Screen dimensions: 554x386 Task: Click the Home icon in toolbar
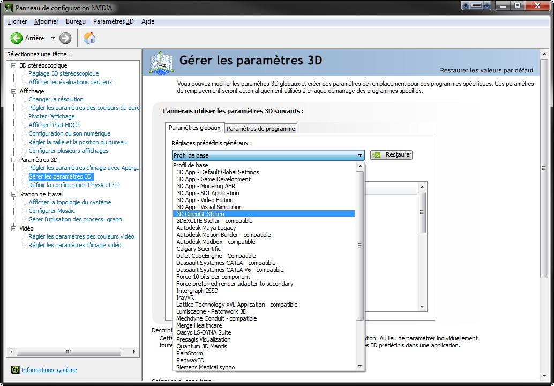pos(89,38)
